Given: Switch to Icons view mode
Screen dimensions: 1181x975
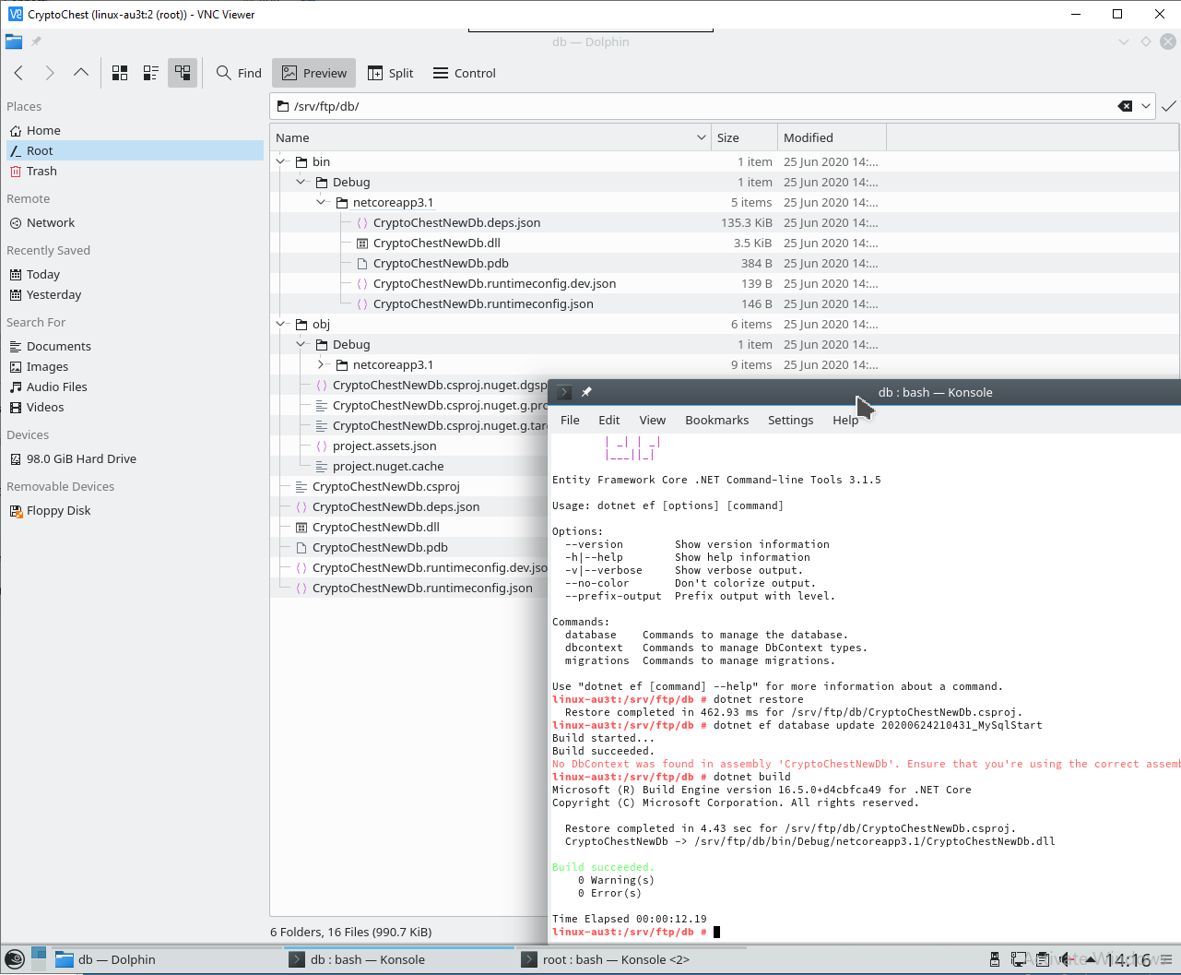Looking at the screenshot, I should 120,73.
